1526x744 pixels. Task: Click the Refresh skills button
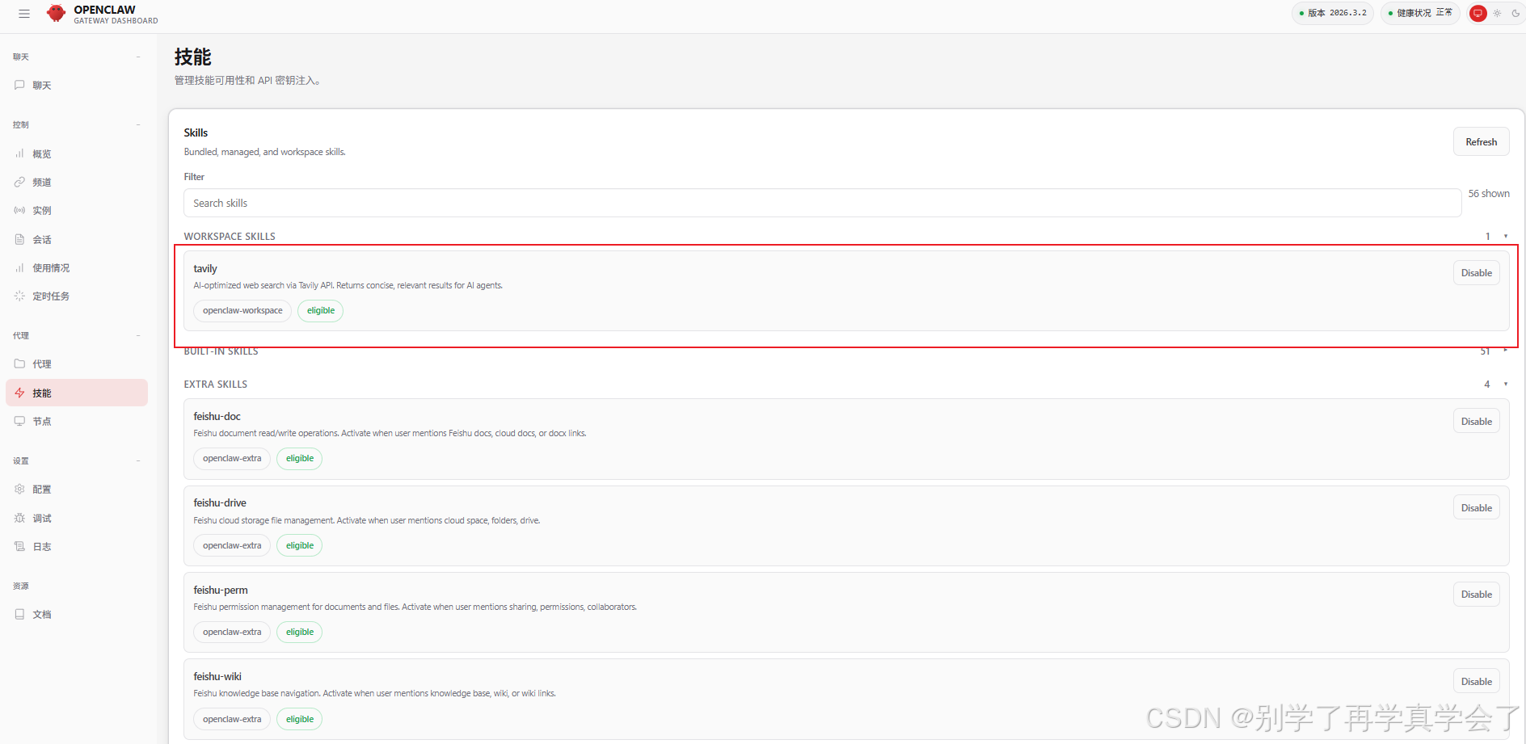[x=1481, y=141]
